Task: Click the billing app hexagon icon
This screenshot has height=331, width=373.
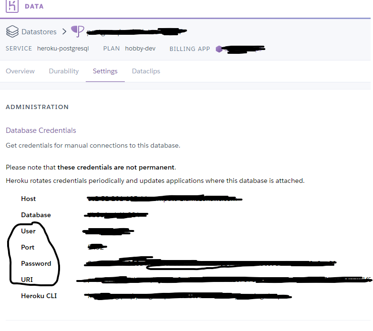Action: pos(219,49)
